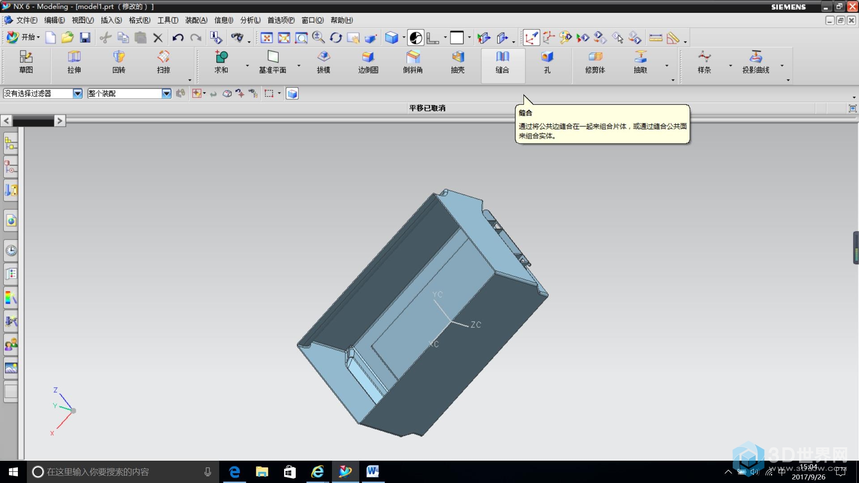Image resolution: width=859 pixels, height=483 pixels.
Task: Select the 边倒圆 edge blend tool
Action: point(368,62)
